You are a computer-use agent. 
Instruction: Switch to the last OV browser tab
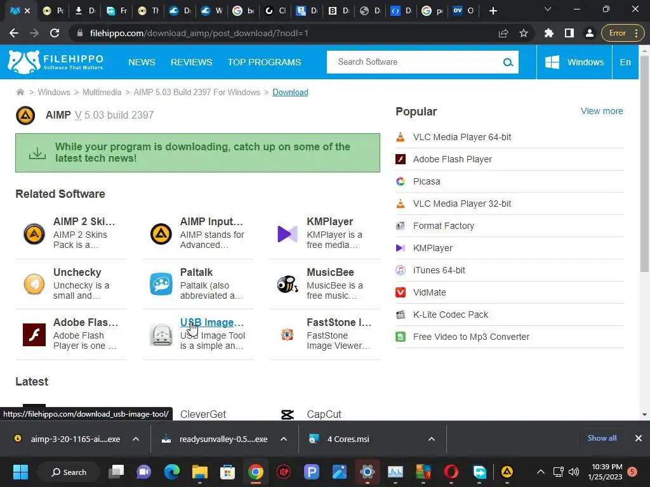463,11
